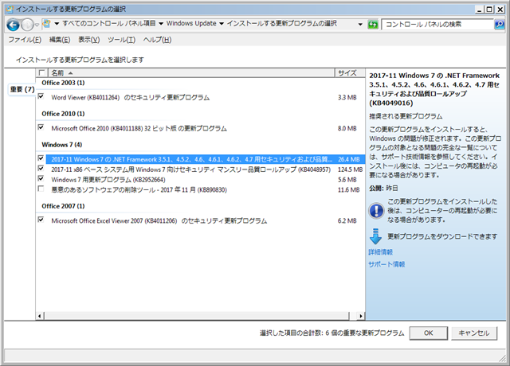Focus the コントロール パネルの検索 field
510x366 pixels.
coord(437,24)
